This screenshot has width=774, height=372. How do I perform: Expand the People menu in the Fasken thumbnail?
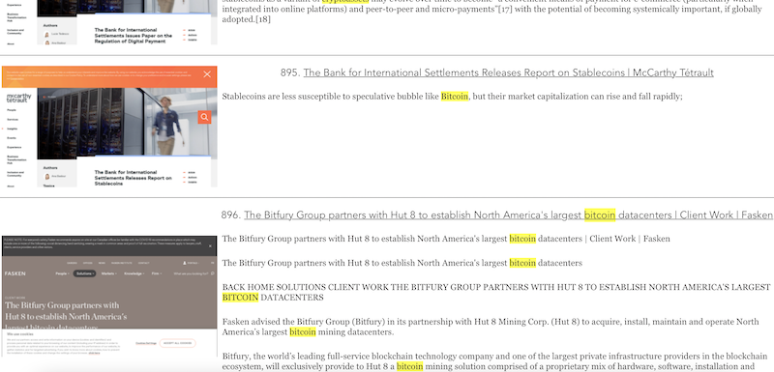coord(62,273)
